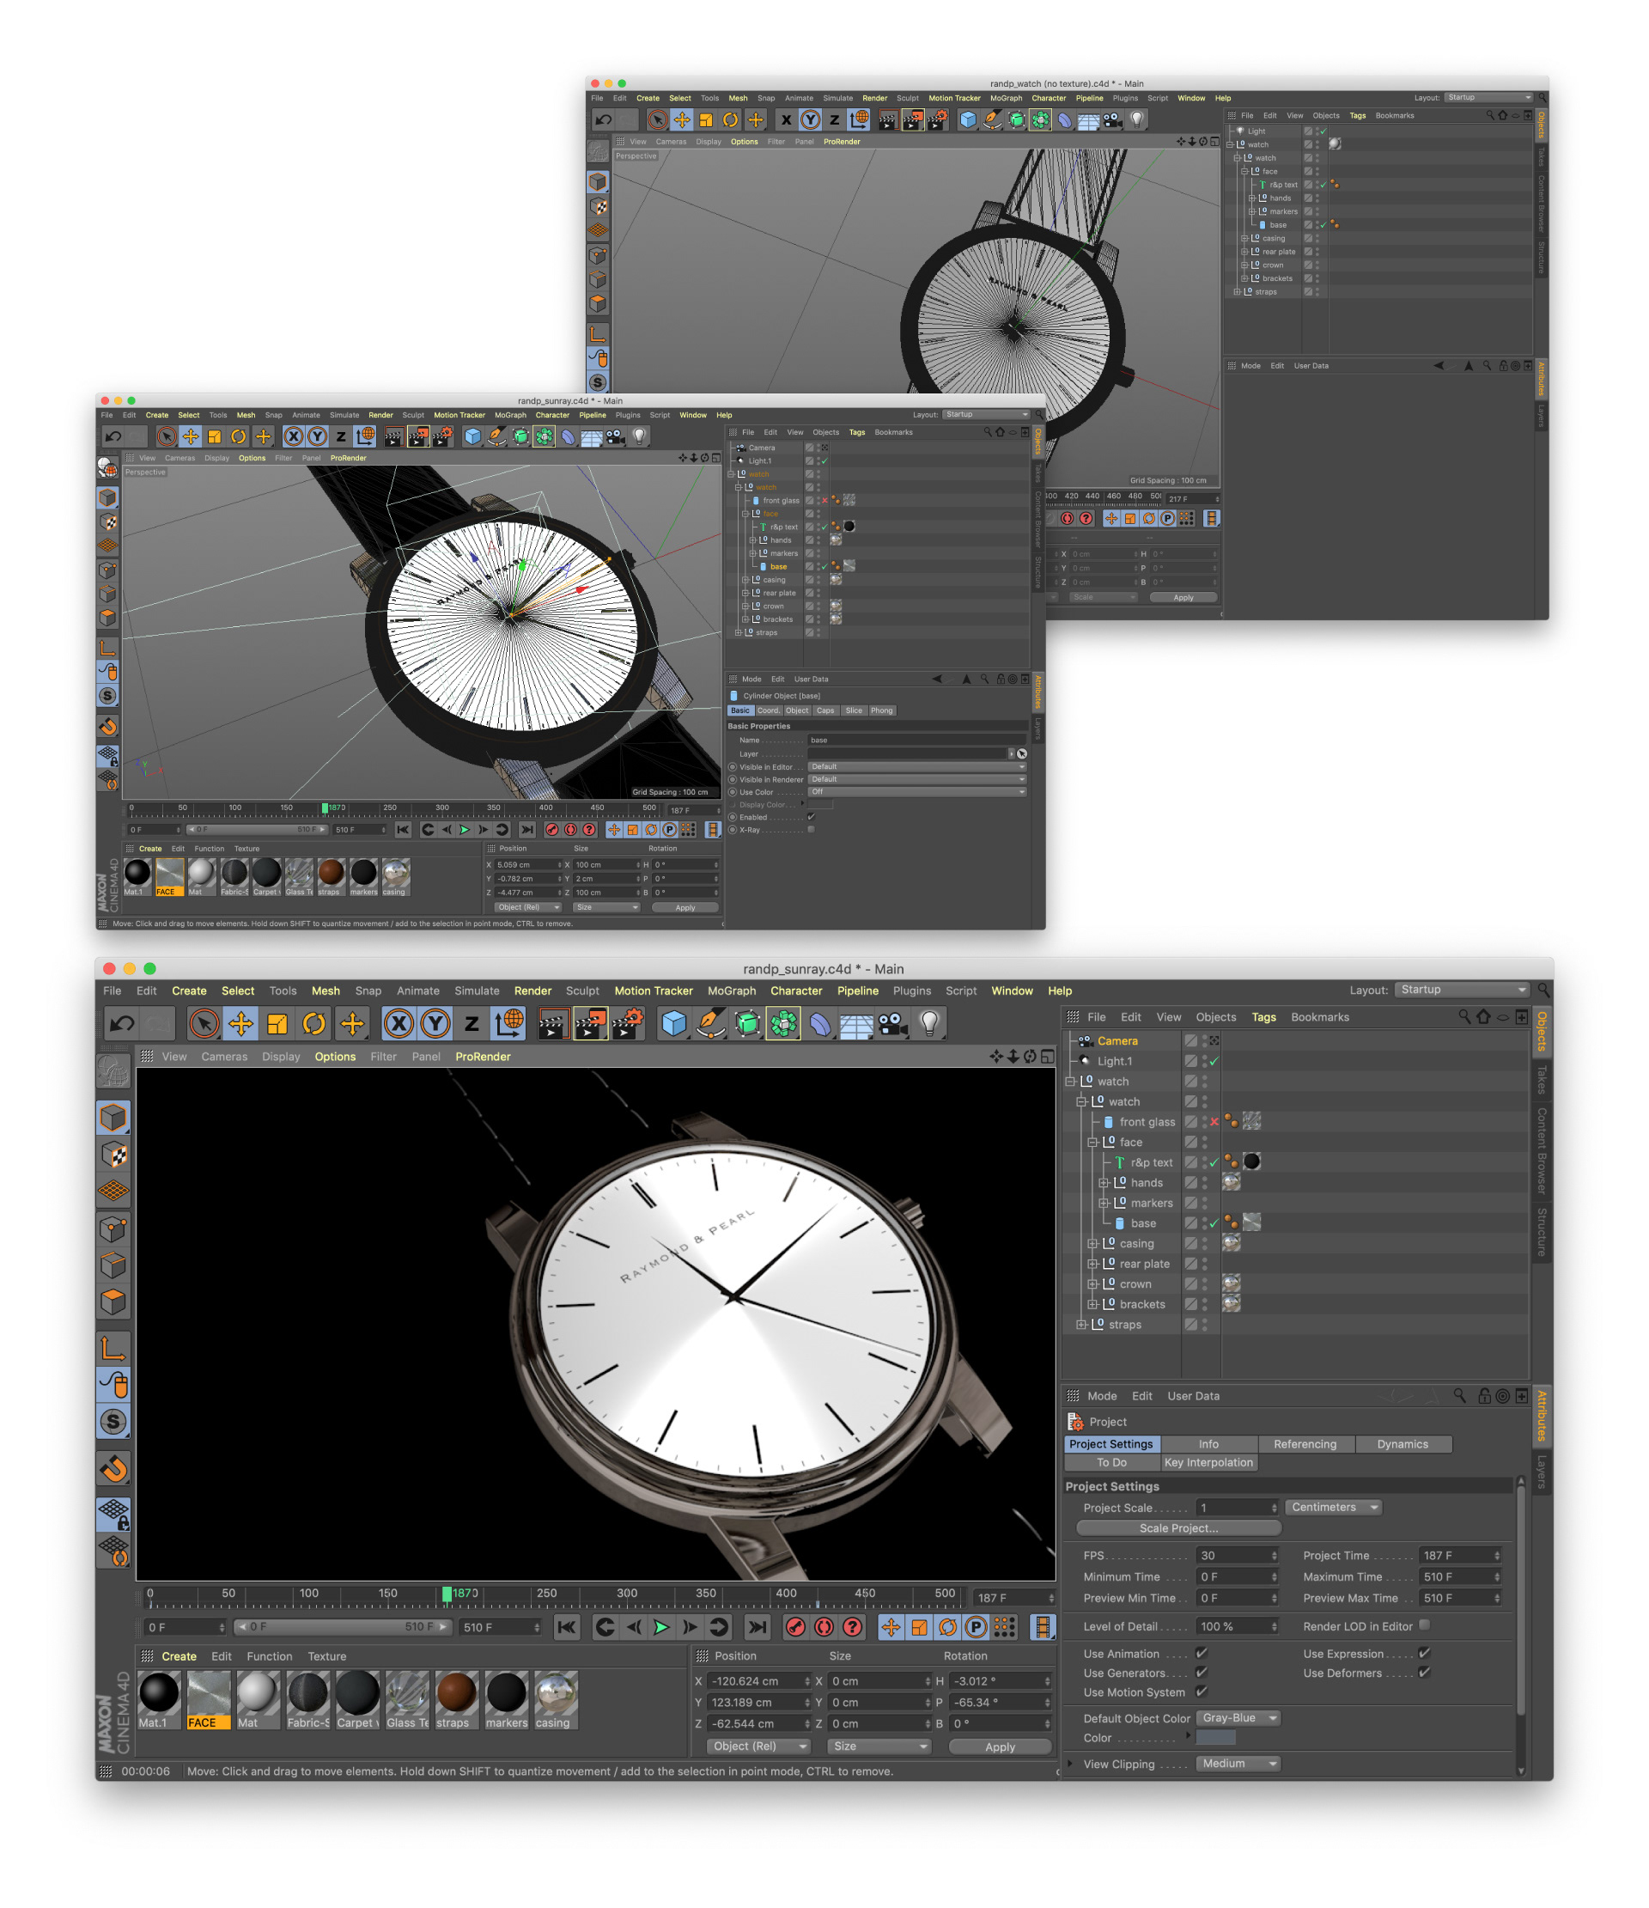Viewport: 1649px width, 1908px height.
Task: Toggle Y axis lock in the bottom window toolbar
Action: click(x=435, y=1023)
